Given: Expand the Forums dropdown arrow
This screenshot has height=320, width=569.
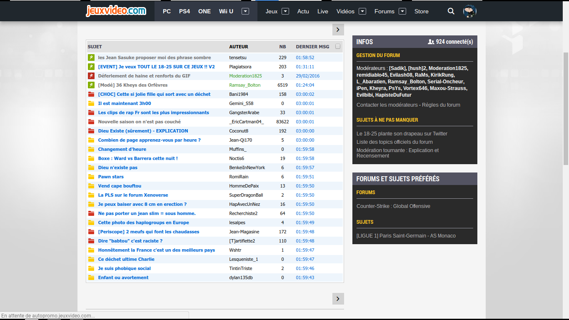Looking at the screenshot, I should pos(402,11).
